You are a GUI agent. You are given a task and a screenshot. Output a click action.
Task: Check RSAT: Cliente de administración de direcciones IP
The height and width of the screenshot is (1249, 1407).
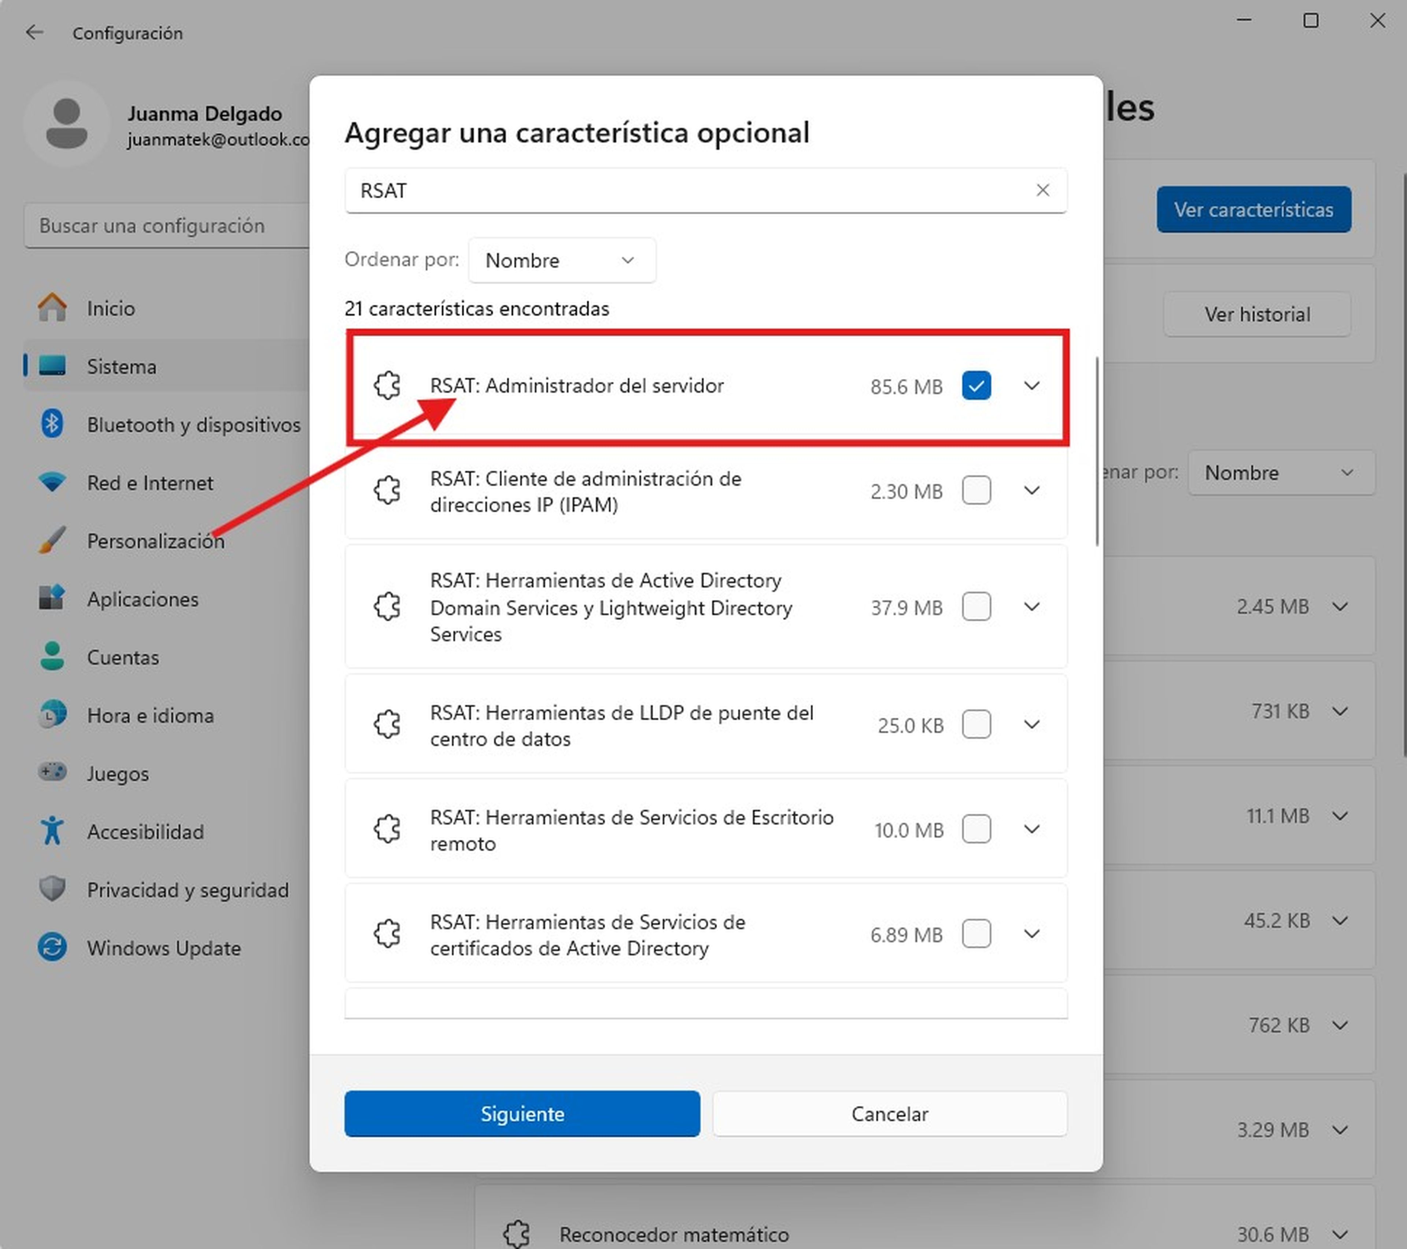pyautogui.click(x=976, y=490)
